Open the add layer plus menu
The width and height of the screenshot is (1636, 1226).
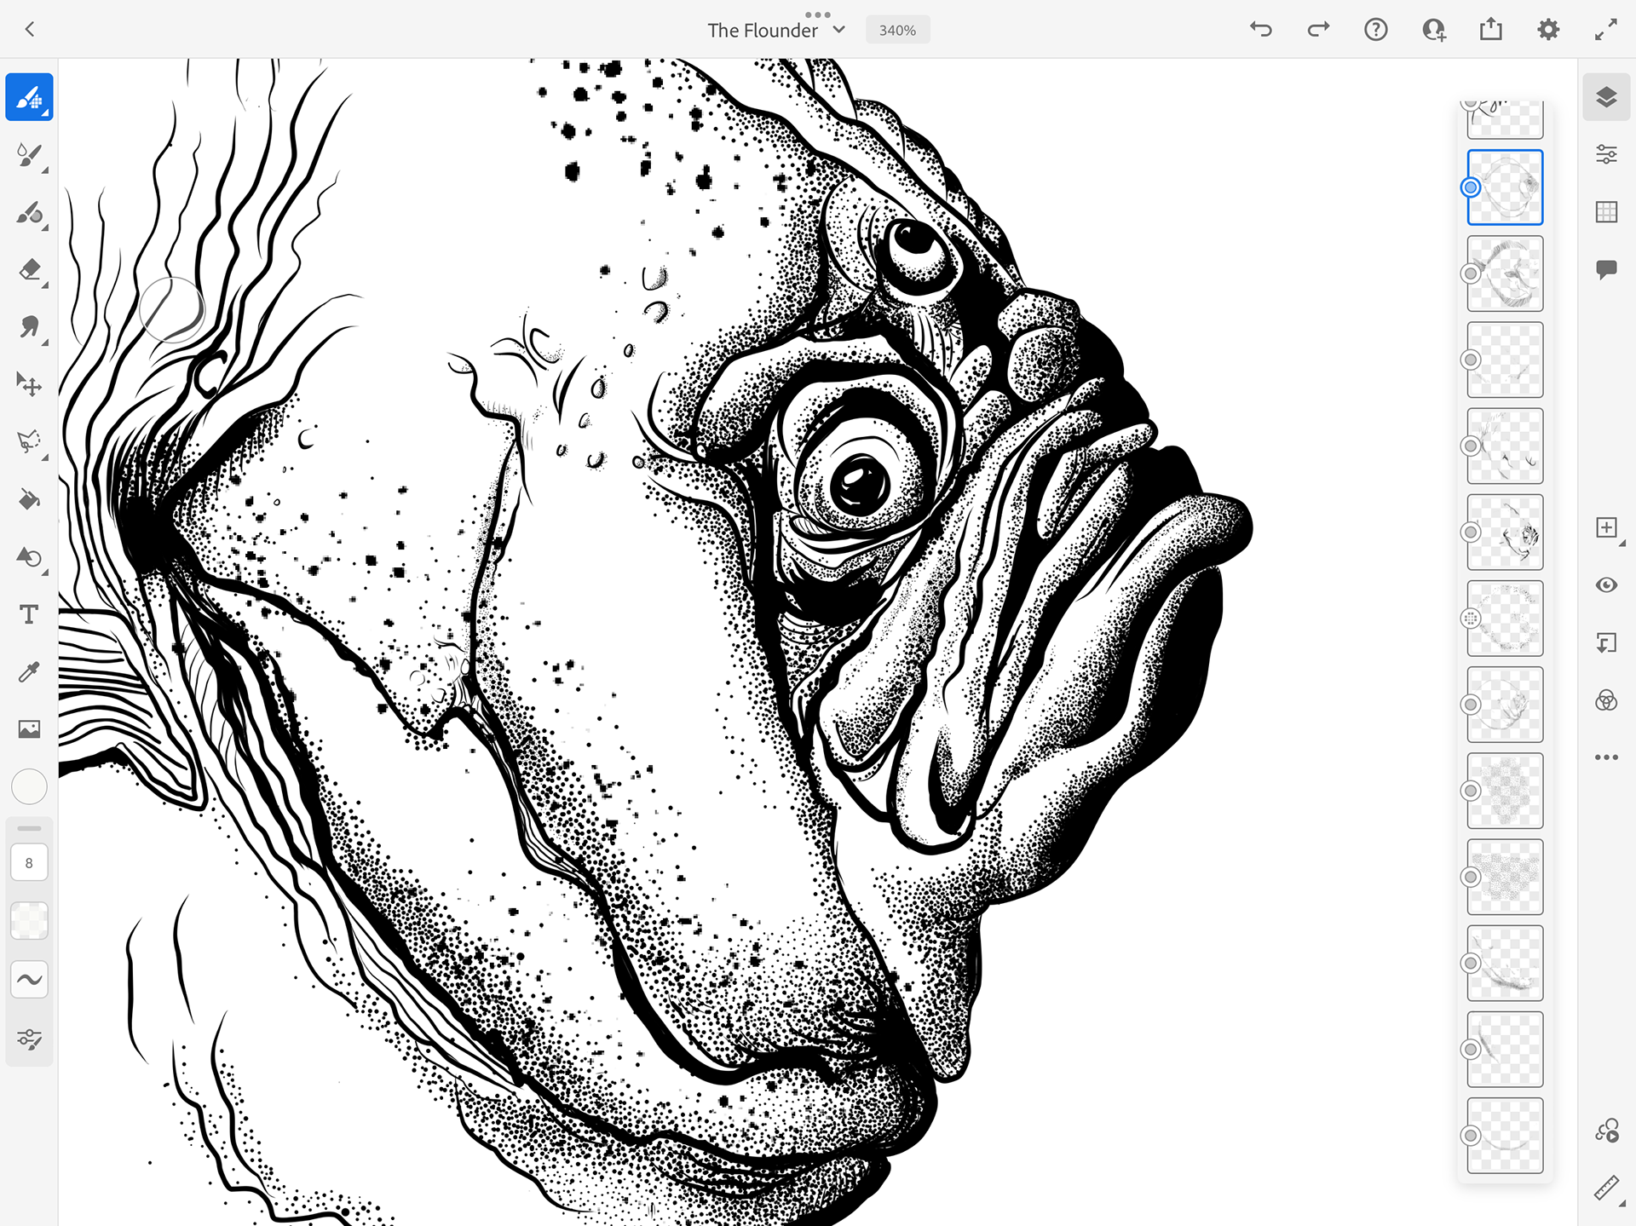click(x=1606, y=528)
